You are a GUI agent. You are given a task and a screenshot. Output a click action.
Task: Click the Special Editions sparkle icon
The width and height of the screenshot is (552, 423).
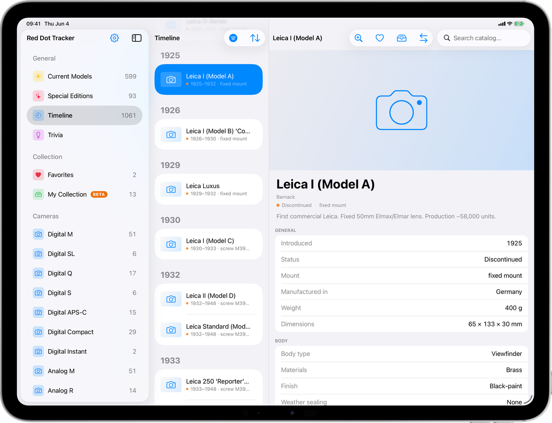pyautogui.click(x=38, y=96)
